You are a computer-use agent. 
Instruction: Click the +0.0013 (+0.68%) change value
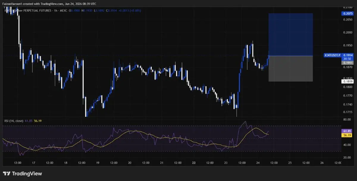130,10
